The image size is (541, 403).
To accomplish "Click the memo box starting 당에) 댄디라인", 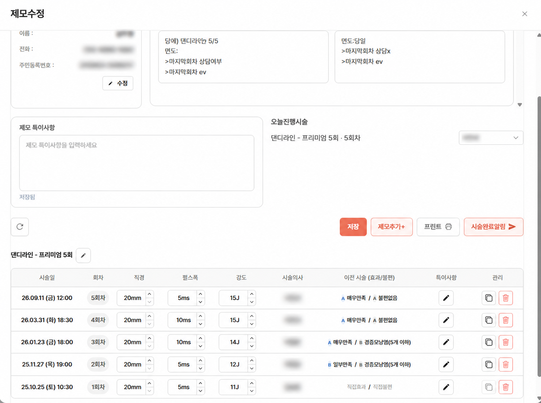I will 243,57.
